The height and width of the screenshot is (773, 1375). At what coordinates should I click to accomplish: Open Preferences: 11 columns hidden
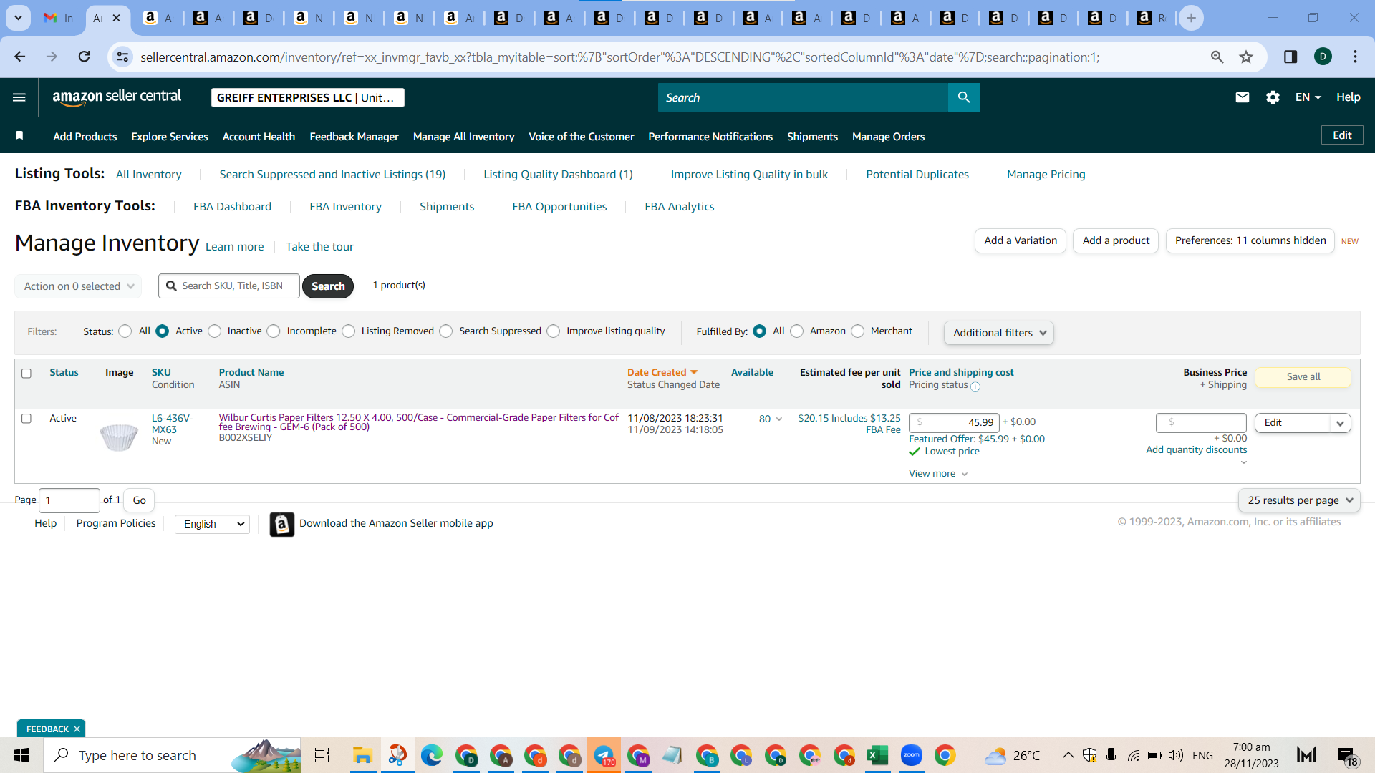point(1250,241)
